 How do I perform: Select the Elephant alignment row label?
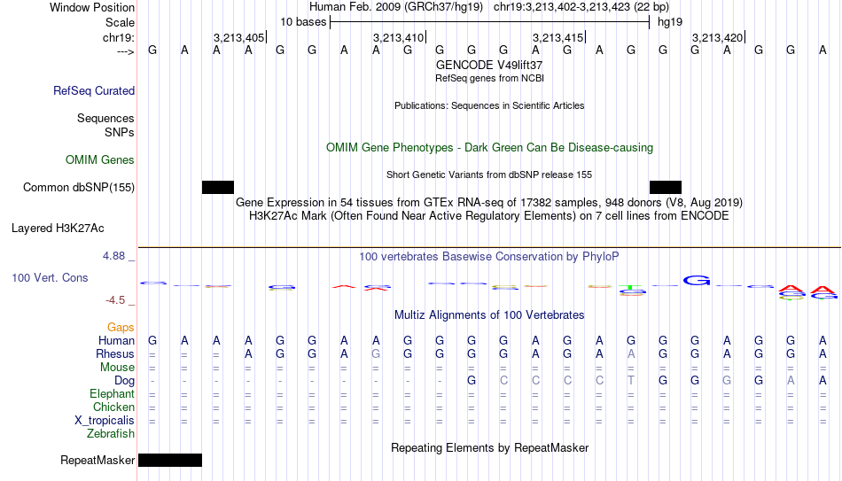(112, 394)
